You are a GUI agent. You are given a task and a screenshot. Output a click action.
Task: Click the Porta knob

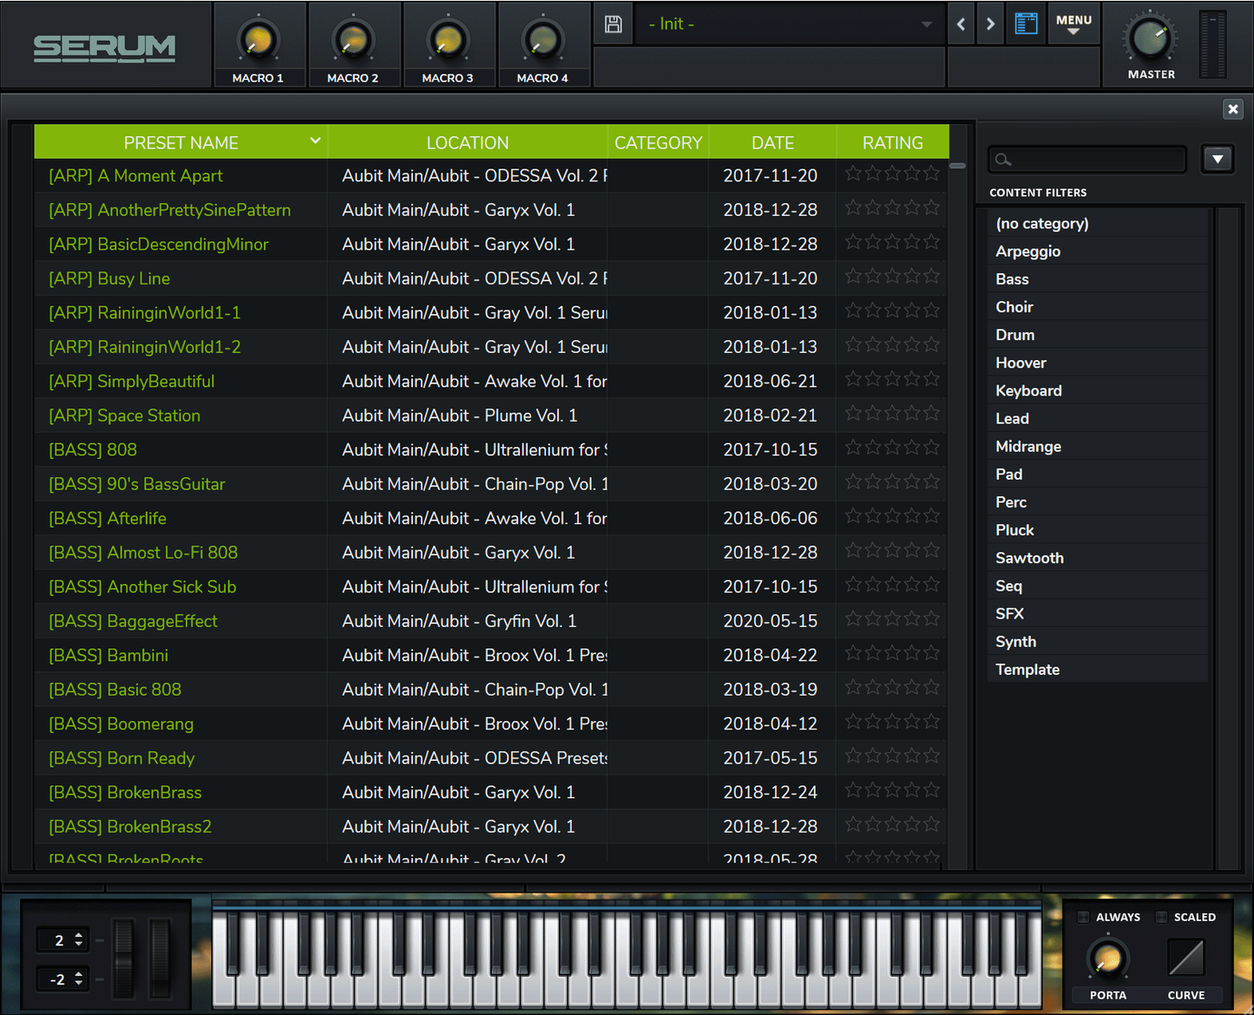coord(1107,959)
